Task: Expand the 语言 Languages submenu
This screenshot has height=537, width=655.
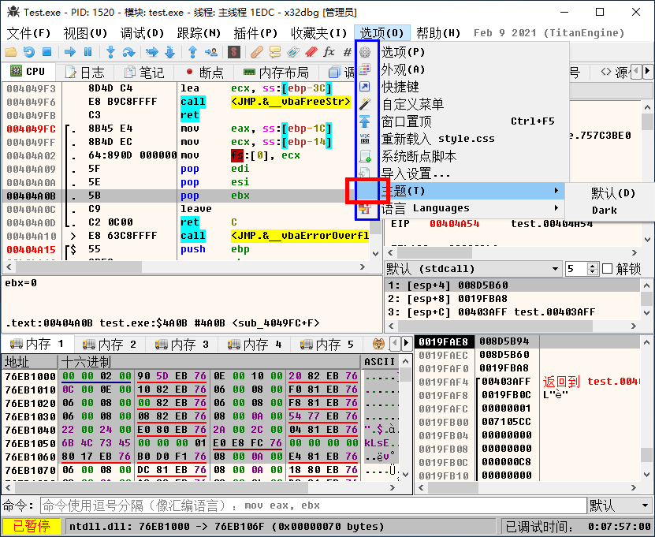Action: coord(460,208)
